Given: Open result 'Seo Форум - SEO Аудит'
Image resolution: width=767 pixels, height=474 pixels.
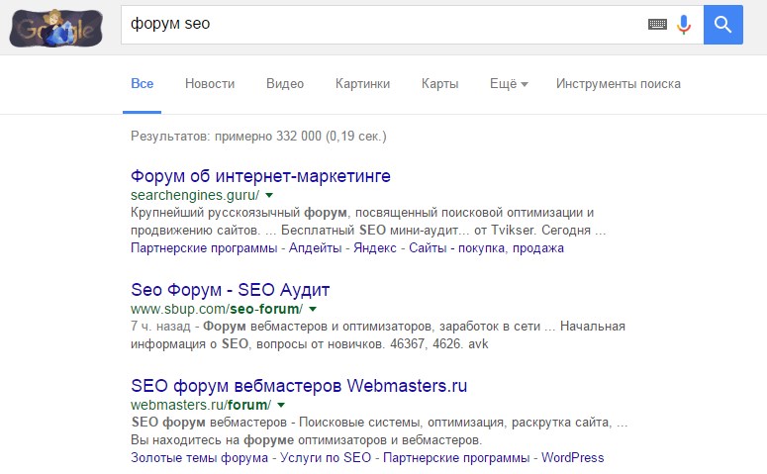Looking at the screenshot, I should tap(231, 290).
